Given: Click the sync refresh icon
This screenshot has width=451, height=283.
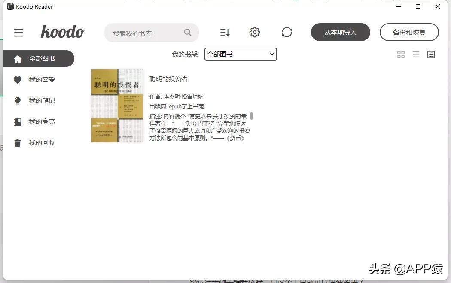Looking at the screenshot, I should click(287, 32).
